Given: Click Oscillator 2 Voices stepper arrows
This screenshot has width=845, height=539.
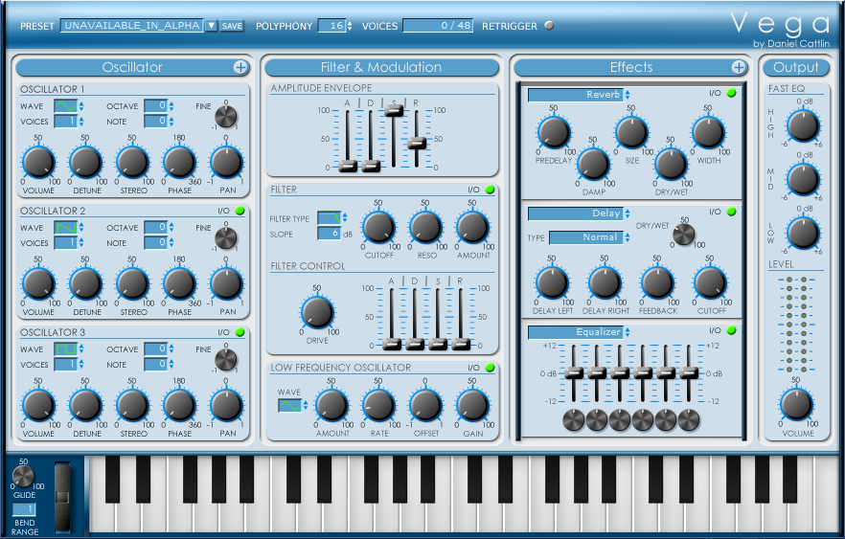Looking at the screenshot, I should click(x=80, y=243).
